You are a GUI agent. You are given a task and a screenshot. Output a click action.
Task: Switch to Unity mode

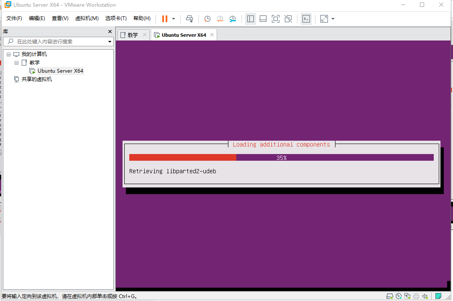coord(288,19)
